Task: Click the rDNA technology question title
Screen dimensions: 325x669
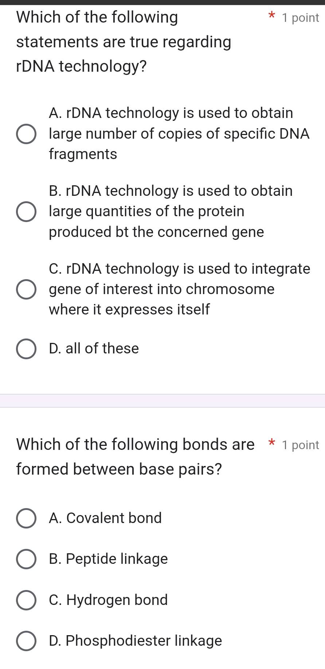Action: [x=124, y=42]
